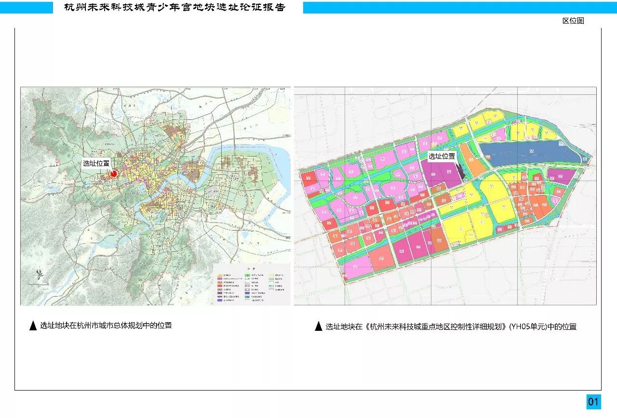
Task: Click the 选址位置 label on the right map
Action: coord(442,156)
